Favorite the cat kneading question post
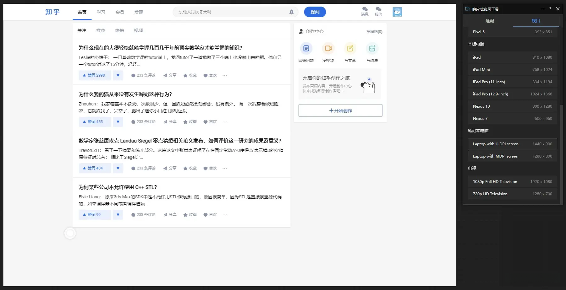Viewport: 566px width, 290px height. coord(190,122)
